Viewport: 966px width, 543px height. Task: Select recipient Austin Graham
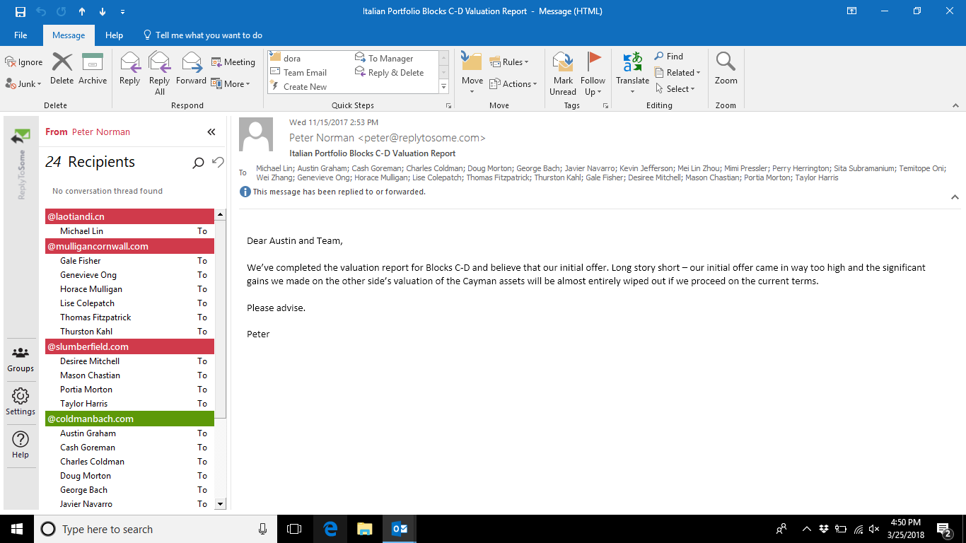click(88, 433)
